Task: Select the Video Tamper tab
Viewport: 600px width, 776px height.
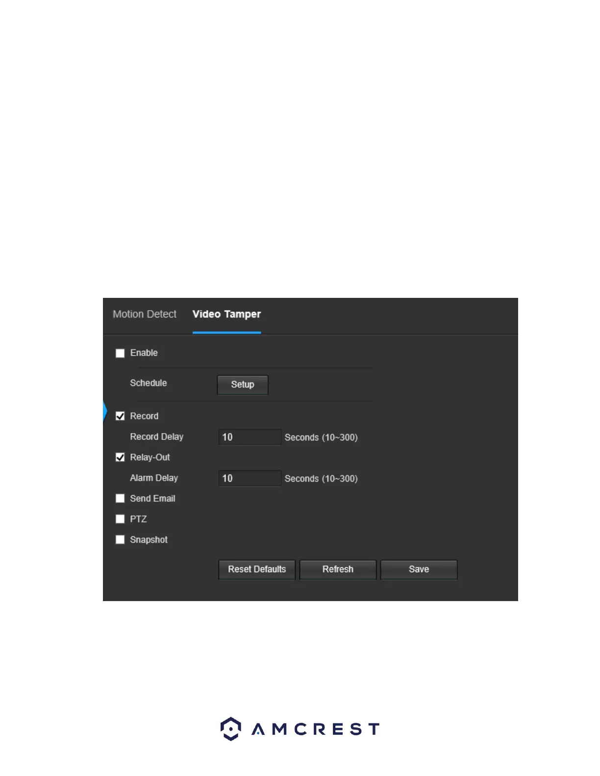Action: click(226, 315)
